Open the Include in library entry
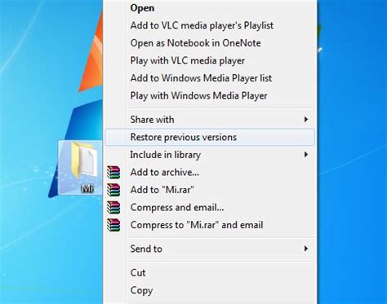The height and width of the screenshot is (304, 387). pos(210,155)
